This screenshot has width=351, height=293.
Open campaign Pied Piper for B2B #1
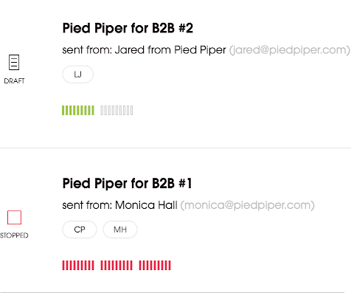click(127, 183)
